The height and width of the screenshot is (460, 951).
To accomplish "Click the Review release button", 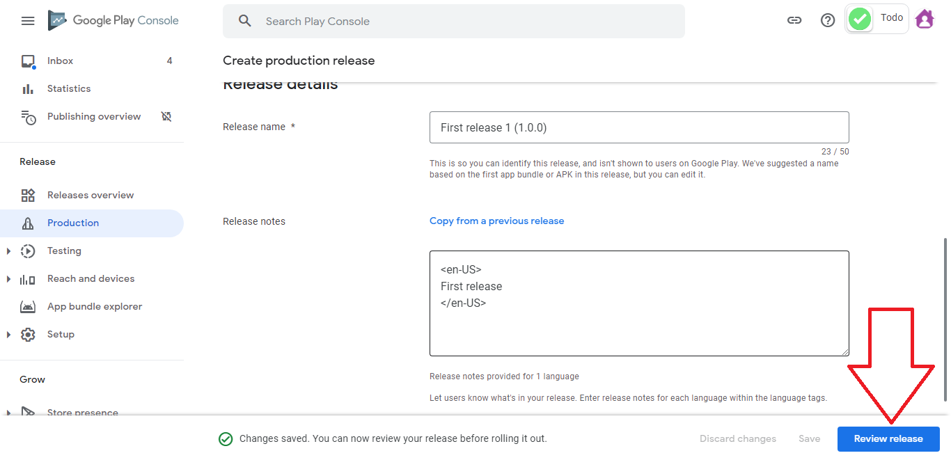I will coord(888,439).
